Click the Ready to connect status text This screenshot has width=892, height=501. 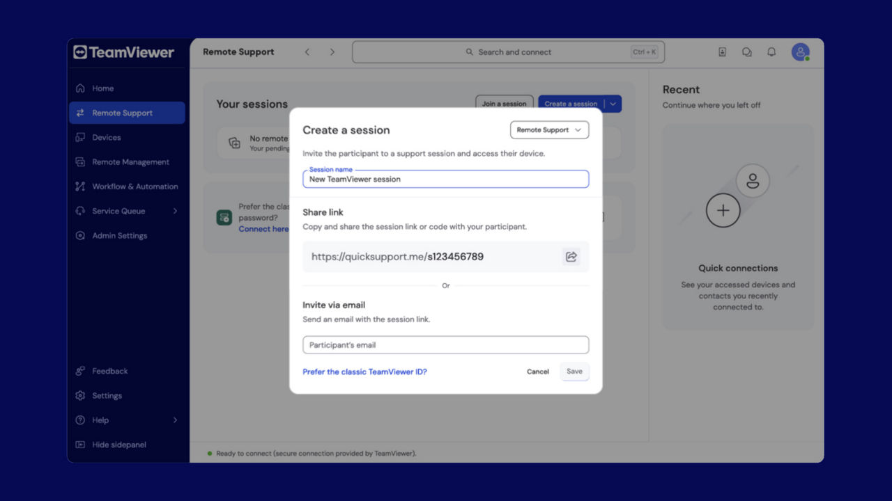click(316, 453)
